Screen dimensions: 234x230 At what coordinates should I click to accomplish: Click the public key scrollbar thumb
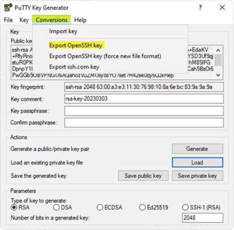pyautogui.click(x=218, y=60)
